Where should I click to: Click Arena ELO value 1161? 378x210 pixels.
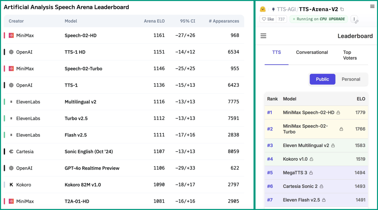click(x=159, y=35)
